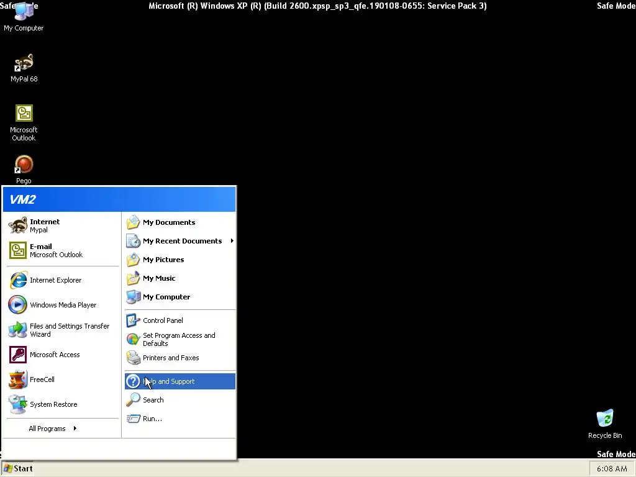636x477 pixels.
Task: Open My Pictures text label
Action: [x=163, y=260]
